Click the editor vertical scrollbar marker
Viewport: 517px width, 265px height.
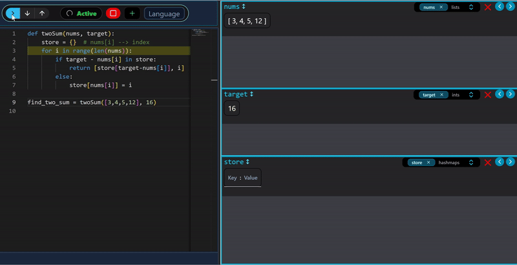click(x=215, y=80)
